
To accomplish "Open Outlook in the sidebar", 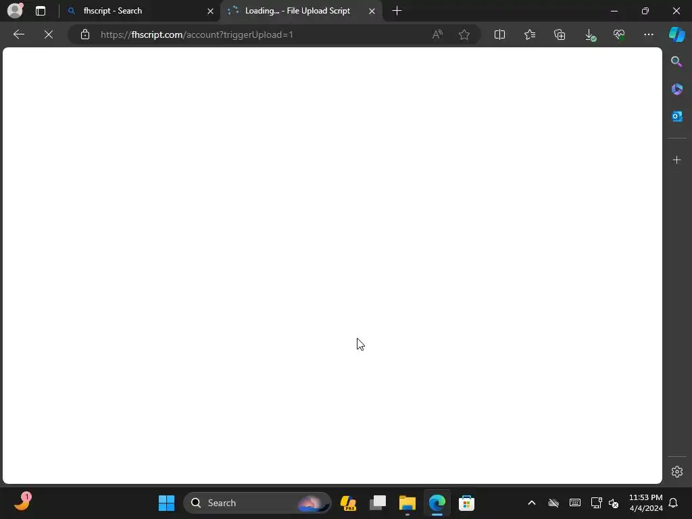I will click(676, 116).
